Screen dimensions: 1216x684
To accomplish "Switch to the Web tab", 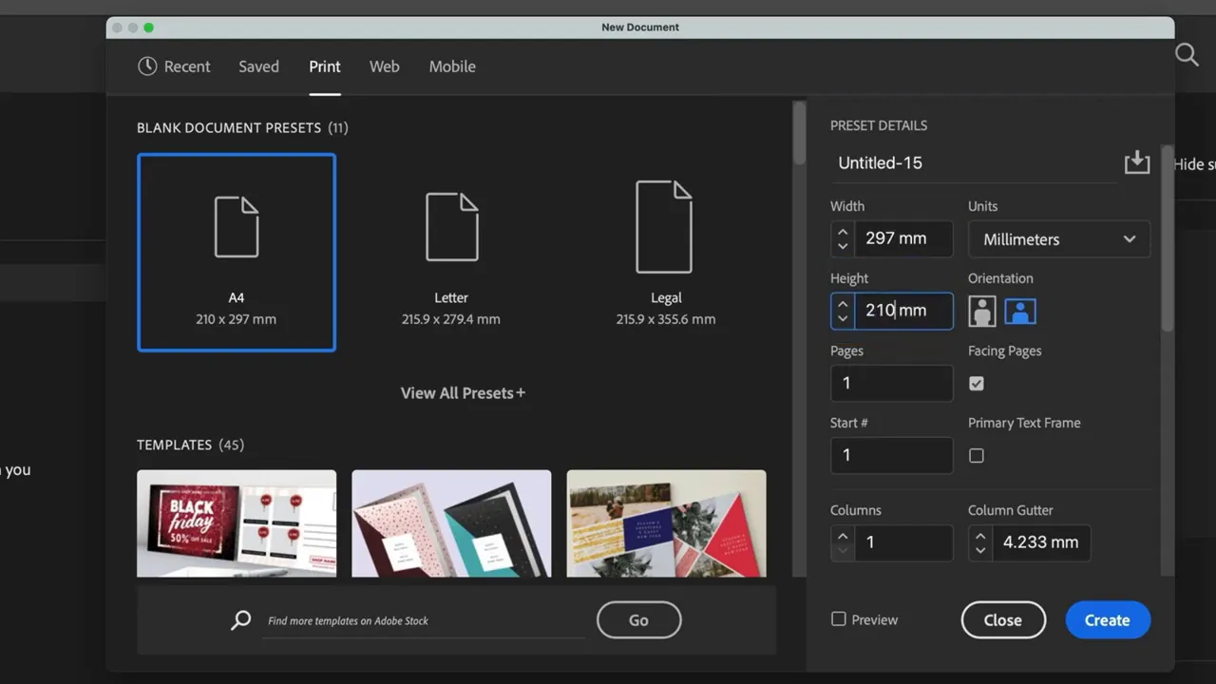I will pyautogui.click(x=384, y=66).
